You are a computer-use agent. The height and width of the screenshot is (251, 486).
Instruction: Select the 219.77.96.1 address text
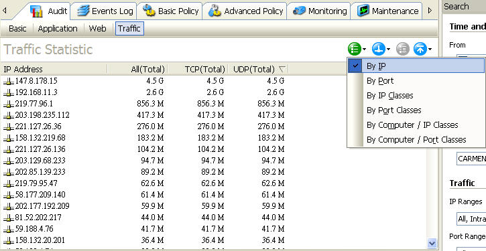click(34, 104)
